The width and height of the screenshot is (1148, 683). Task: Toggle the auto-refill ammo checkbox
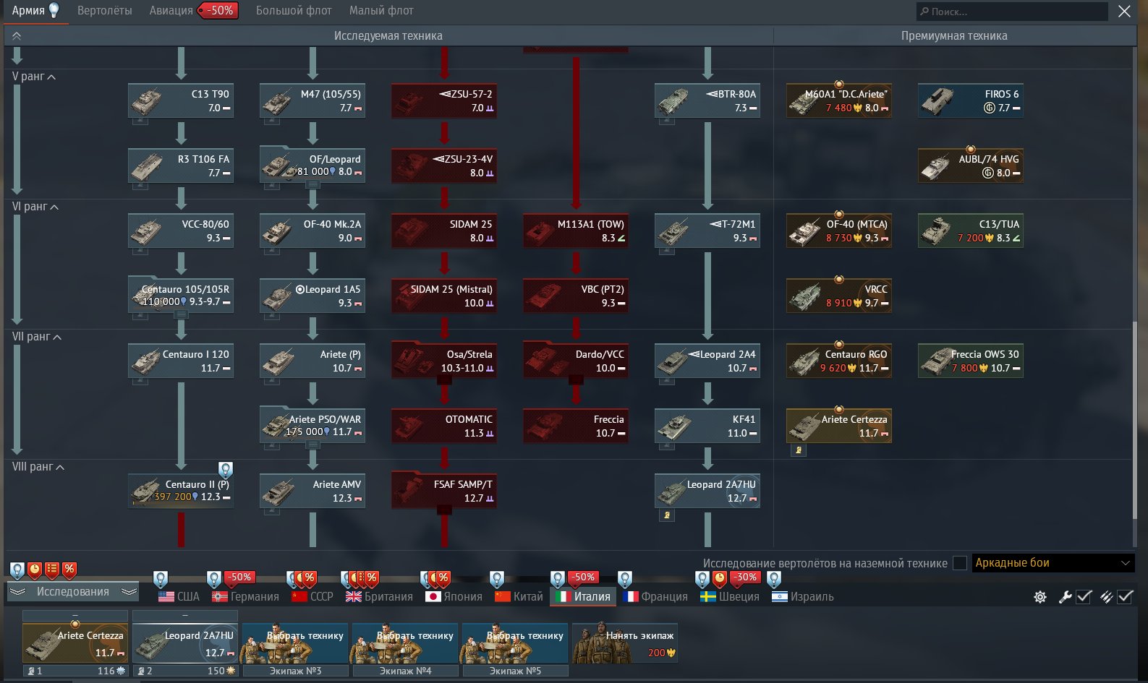[1126, 597]
